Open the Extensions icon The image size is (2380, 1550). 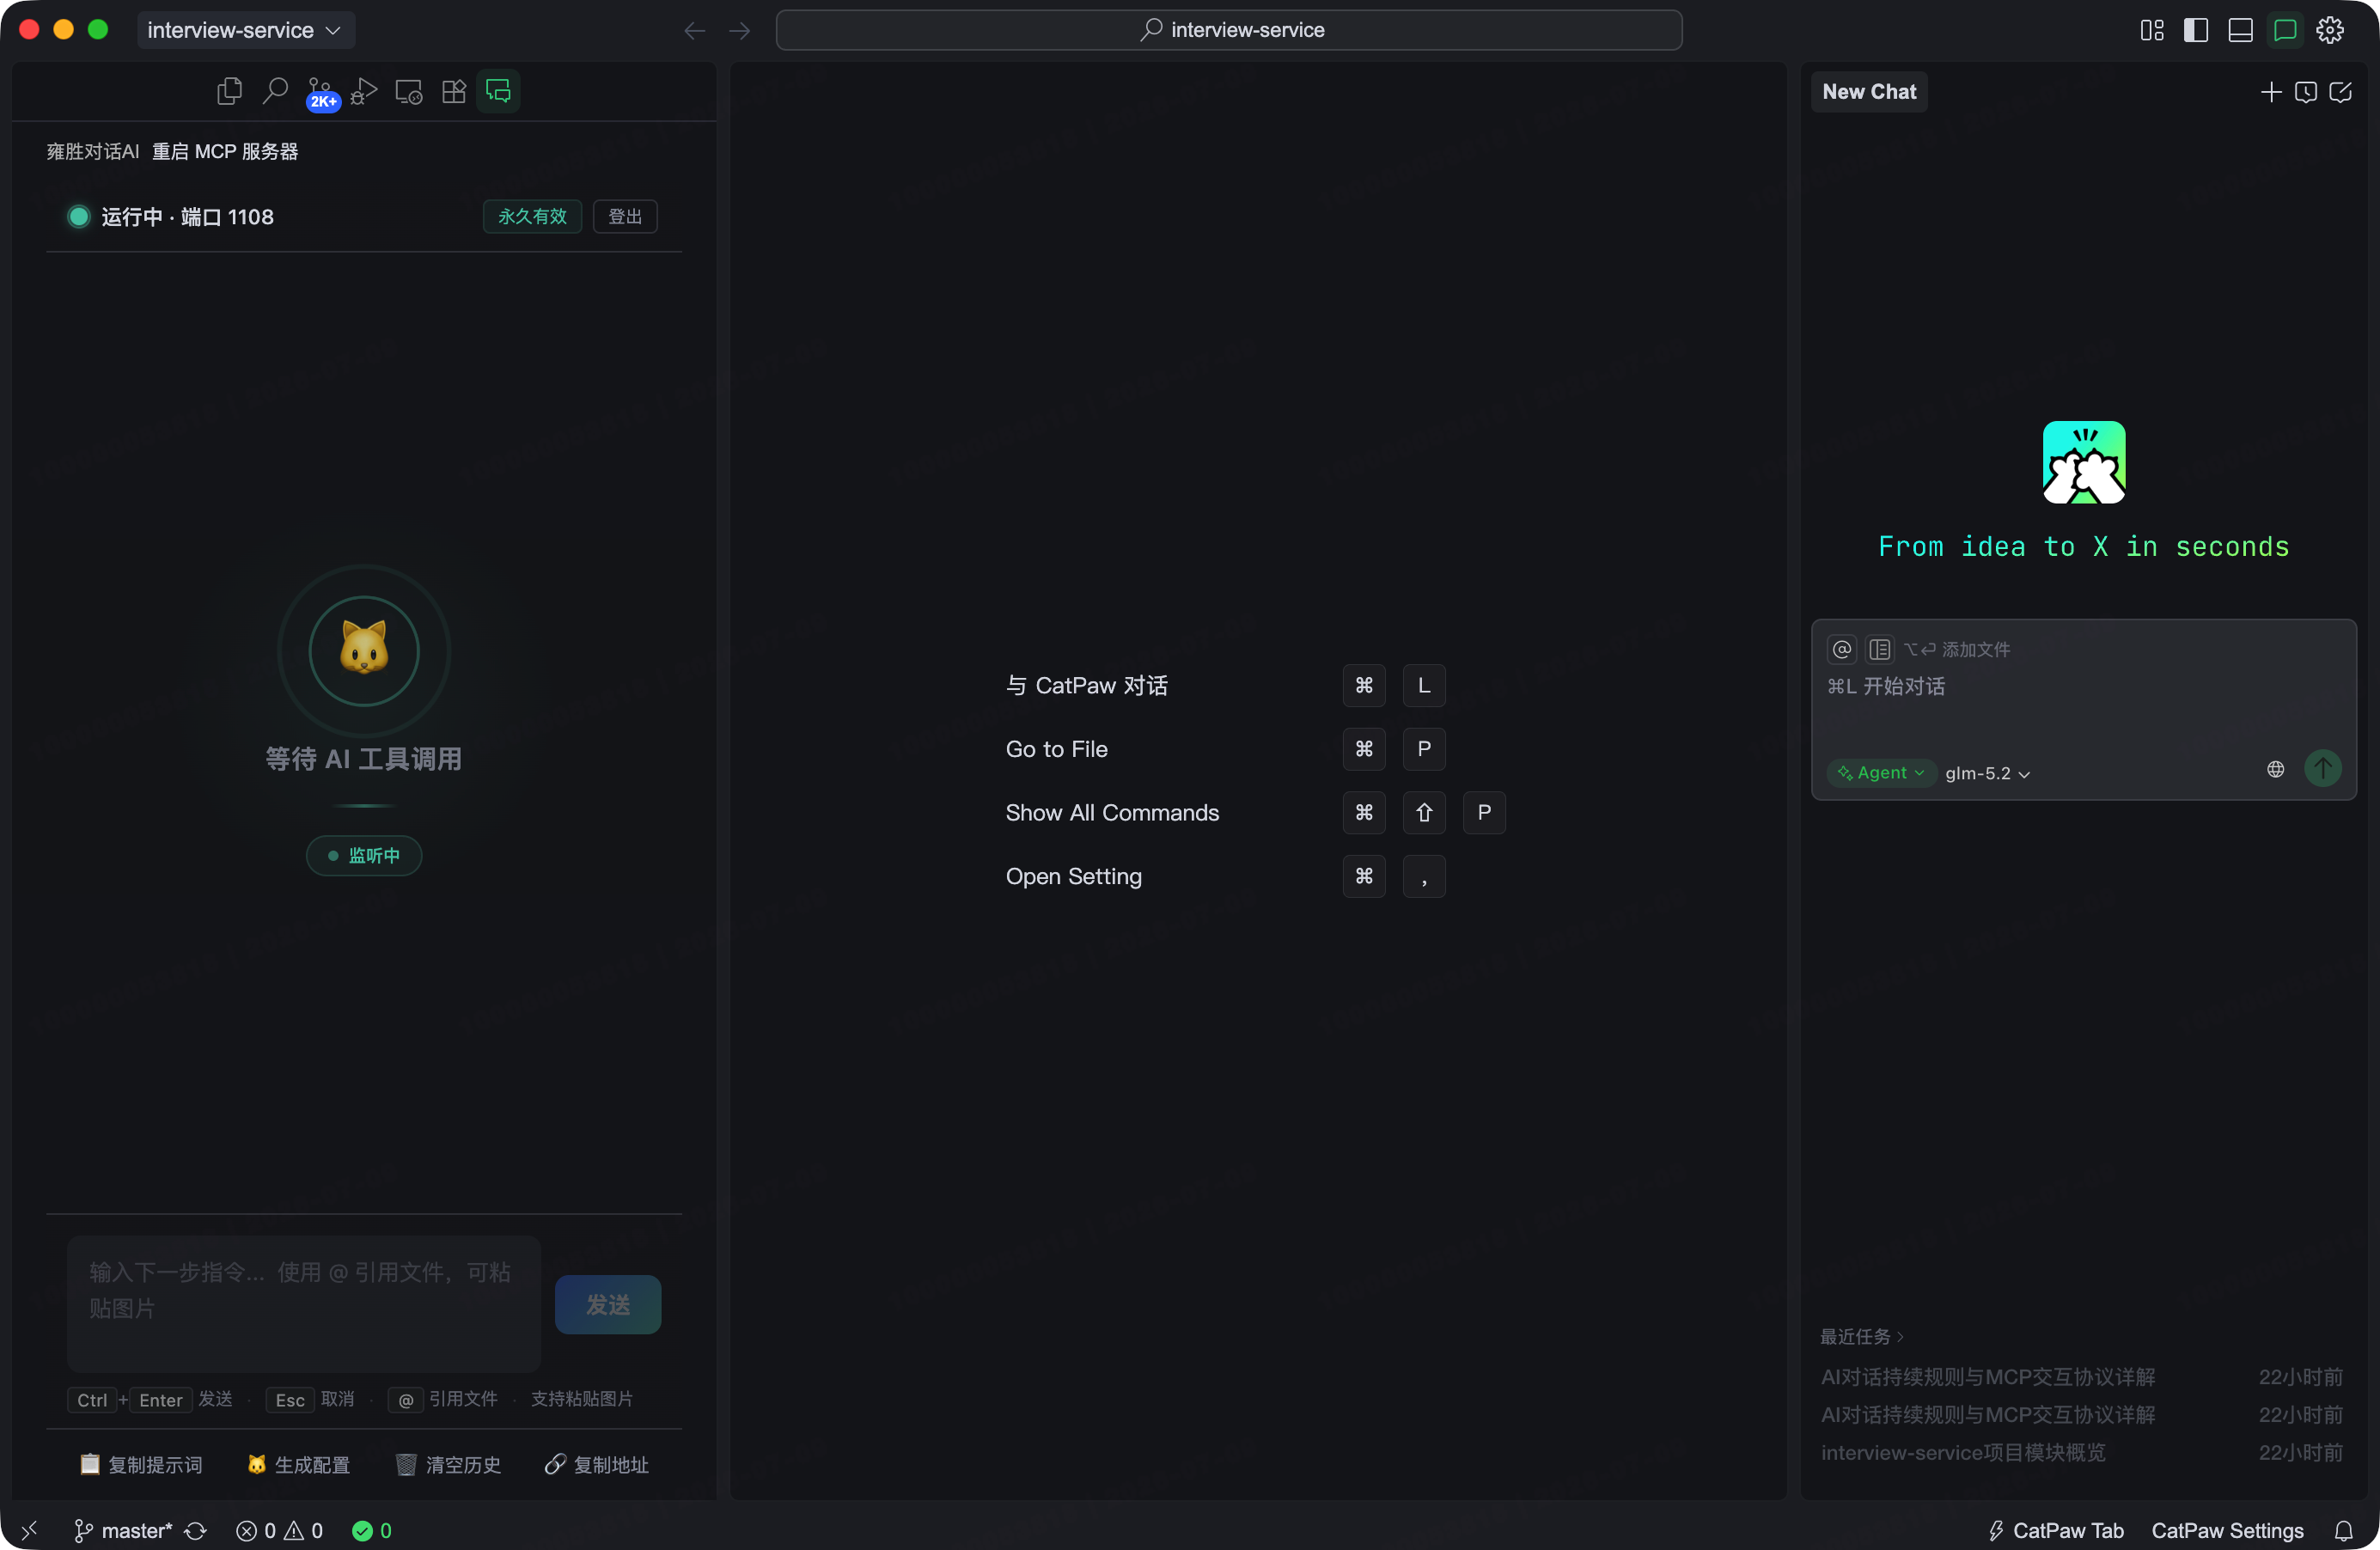coord(454,91)
